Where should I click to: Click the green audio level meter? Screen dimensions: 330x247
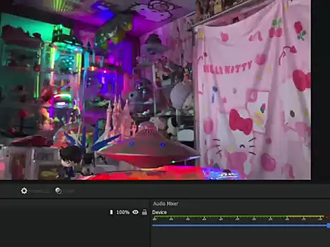[220, 216]
